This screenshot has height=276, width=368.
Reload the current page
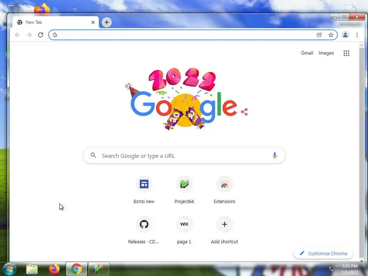click(x=41, y=35)
